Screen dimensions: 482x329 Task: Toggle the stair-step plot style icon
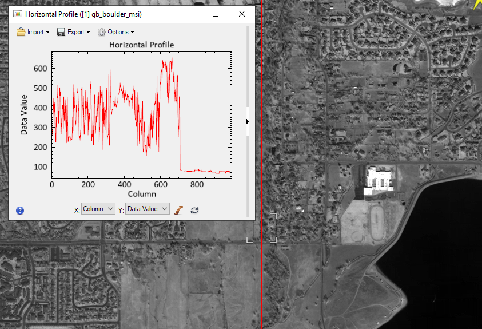coord(178,210)
